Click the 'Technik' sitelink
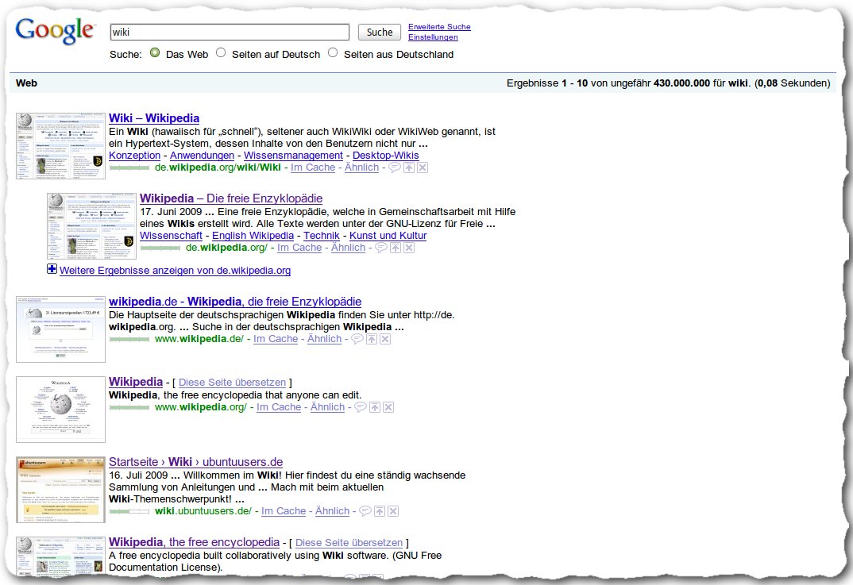853x585 pixels. click(x=322, y=236)
